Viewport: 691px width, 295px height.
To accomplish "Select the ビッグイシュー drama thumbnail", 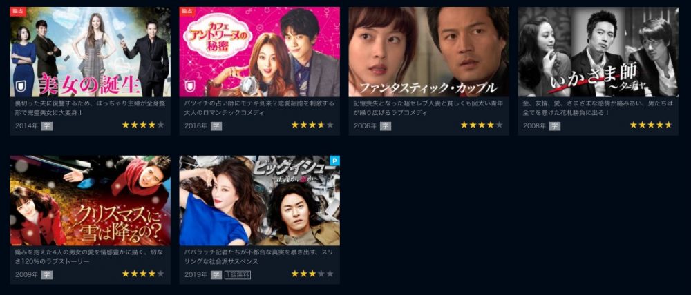I will pos(260,201).
